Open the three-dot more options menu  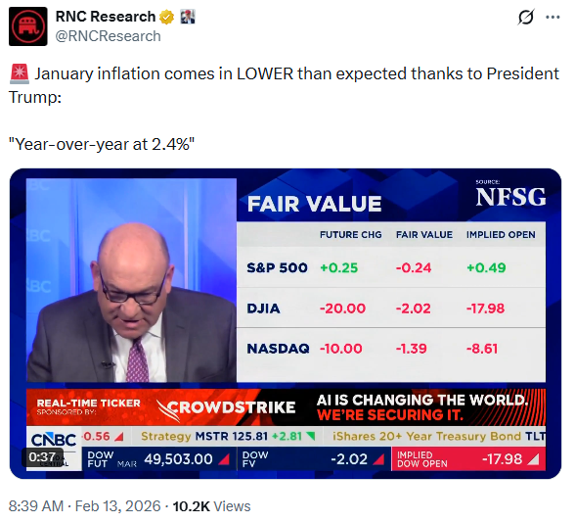pyautogui.click(x=553, y=17)
